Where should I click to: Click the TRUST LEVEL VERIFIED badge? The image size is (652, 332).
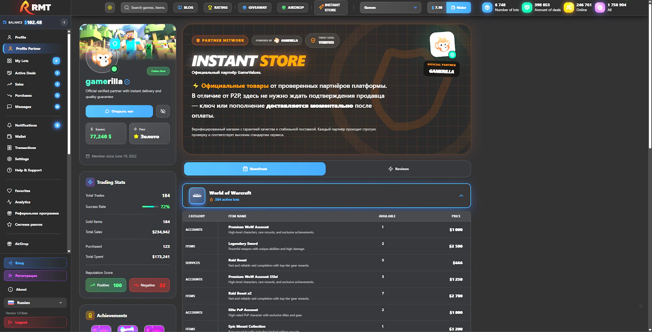tap(322, 40)
